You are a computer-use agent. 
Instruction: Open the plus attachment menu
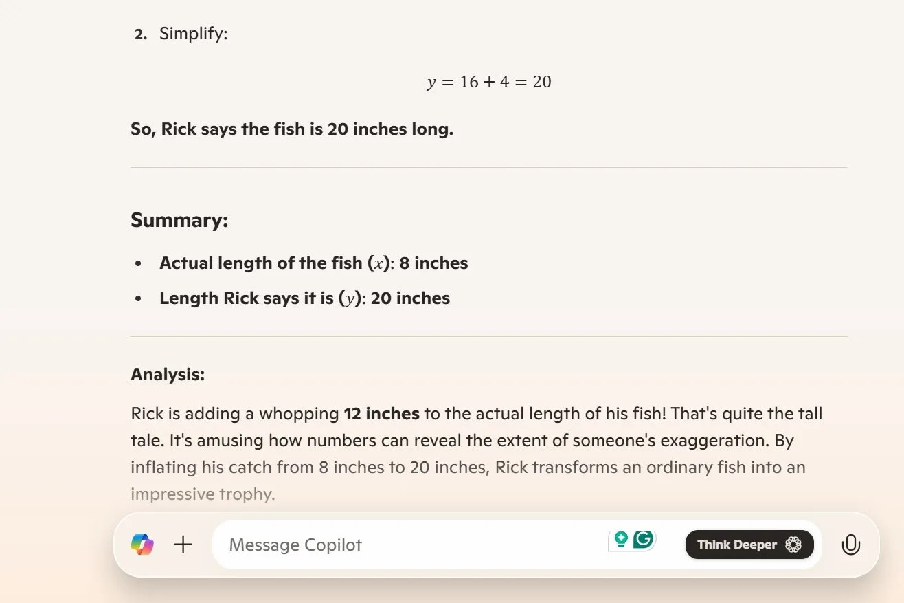point(183,545)
